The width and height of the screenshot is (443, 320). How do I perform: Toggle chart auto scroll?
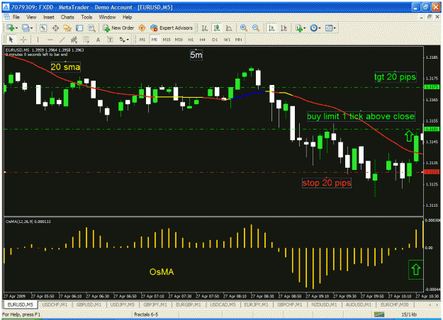coord(271,28)
